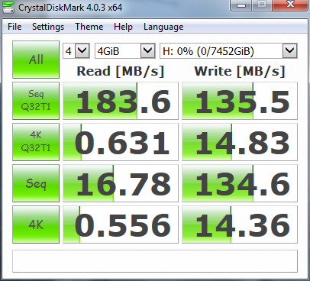Select the 14.83 4K Q32T1 write result
Screen dimensions: 310x281
240,142
